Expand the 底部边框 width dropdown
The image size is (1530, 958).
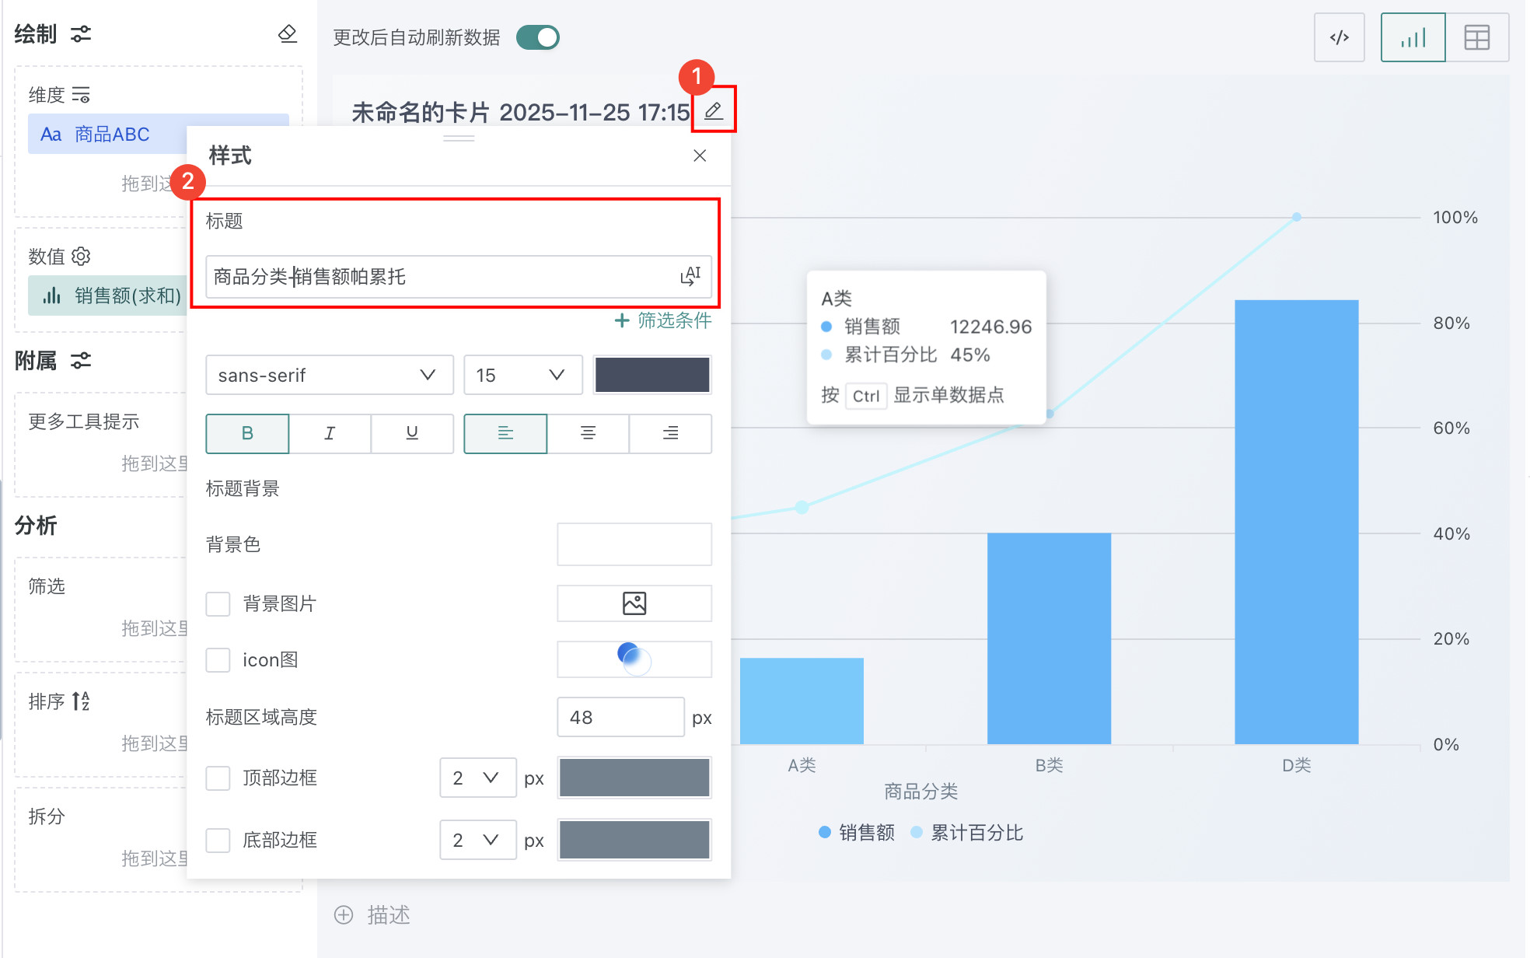coord(477,840)
